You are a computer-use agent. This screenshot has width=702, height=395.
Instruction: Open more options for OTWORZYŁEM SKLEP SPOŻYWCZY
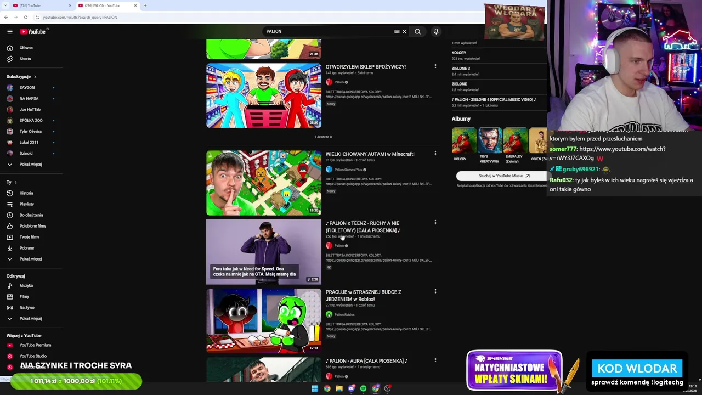[435, 66]
